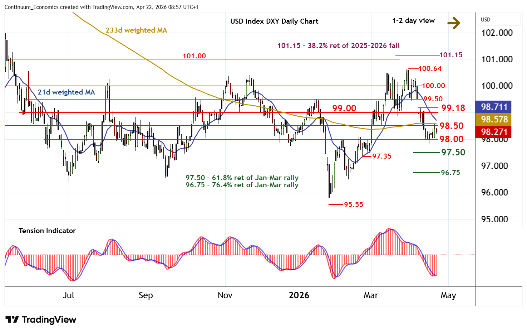Click the Tension Indicator pane title
This screenshot has height=333, width=527.
pos(47,231)
